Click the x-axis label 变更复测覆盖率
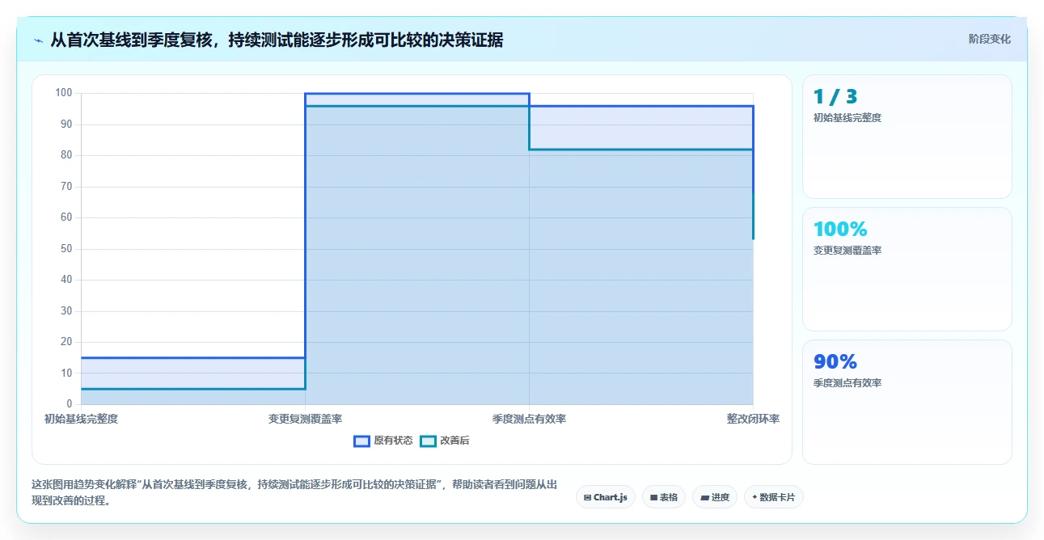This screenshot has width=1044, height=540. tap(305, 419)
